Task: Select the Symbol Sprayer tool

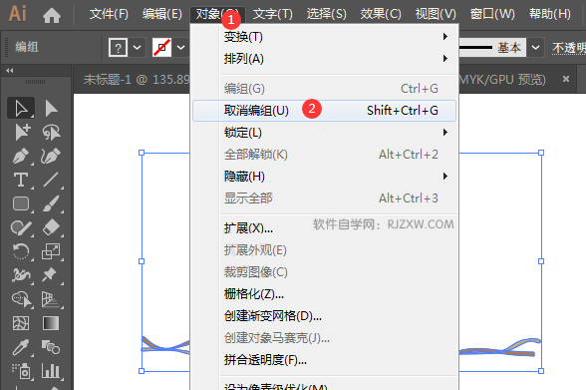Action: pos(21,371)
